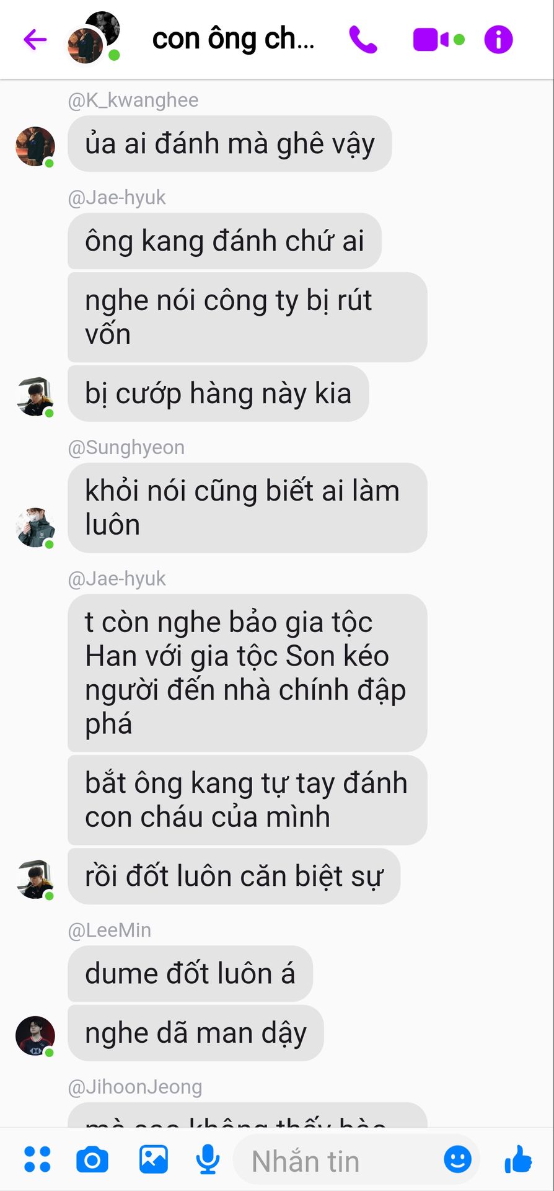Open the photo gallery picker
Image resolution: width=554 pixels, height=1191 pixels.
(154, 1159)
